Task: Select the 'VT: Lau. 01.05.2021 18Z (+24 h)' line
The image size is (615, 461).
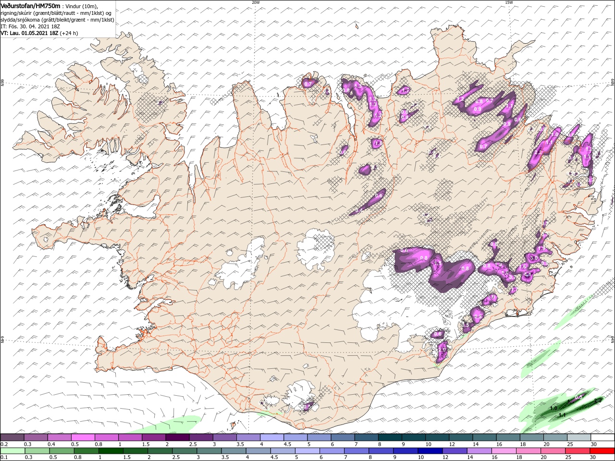Action: coord(39,33)
